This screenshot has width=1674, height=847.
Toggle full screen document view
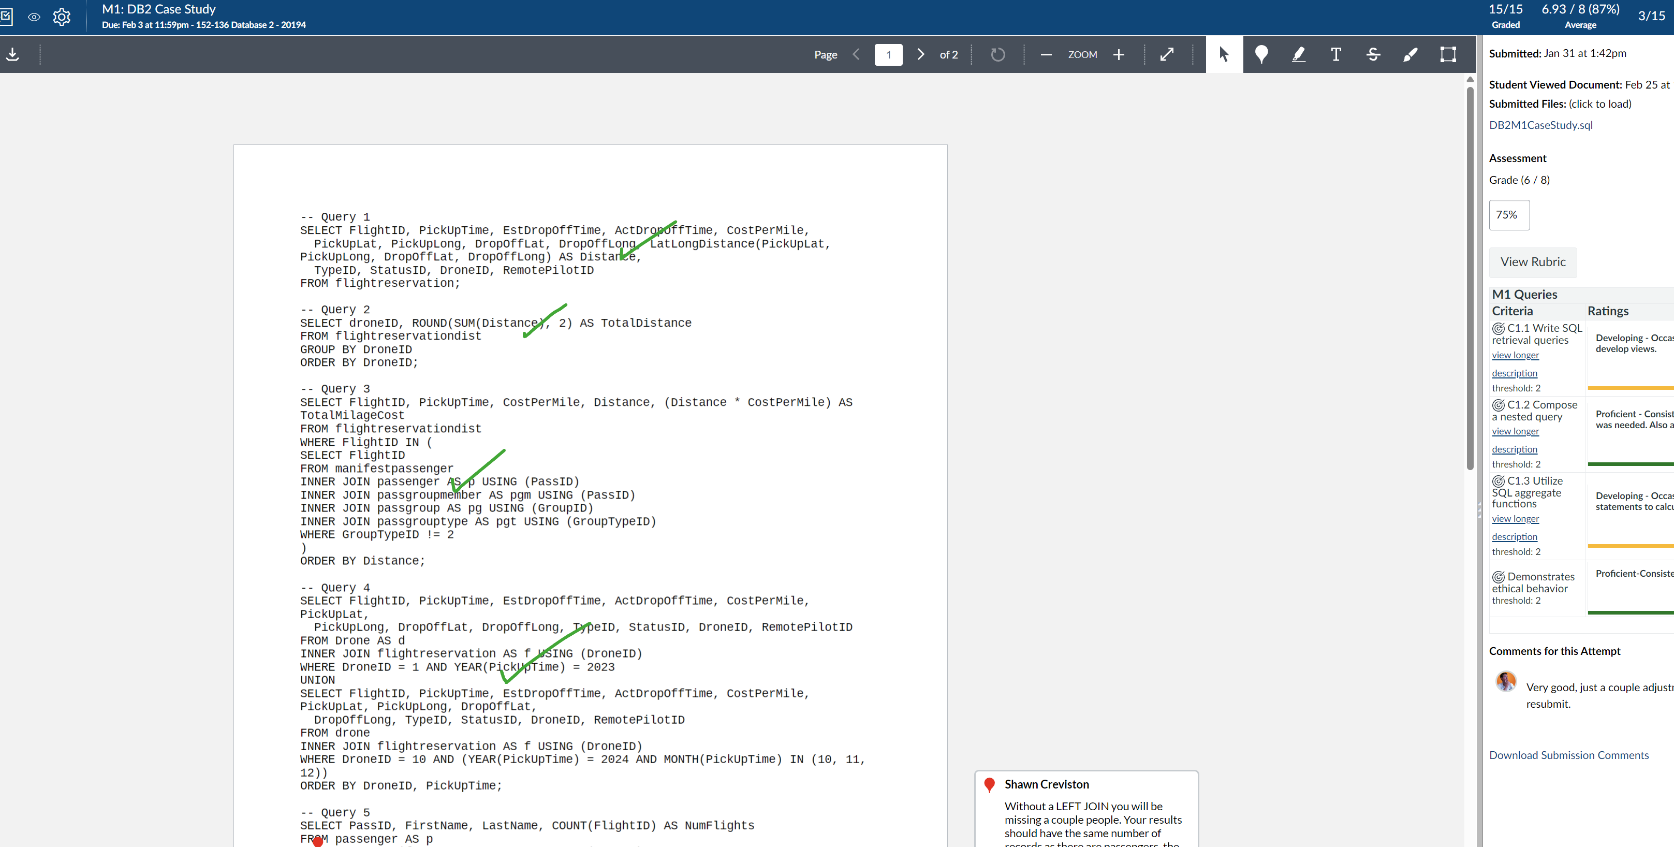tap(1167, 54)
